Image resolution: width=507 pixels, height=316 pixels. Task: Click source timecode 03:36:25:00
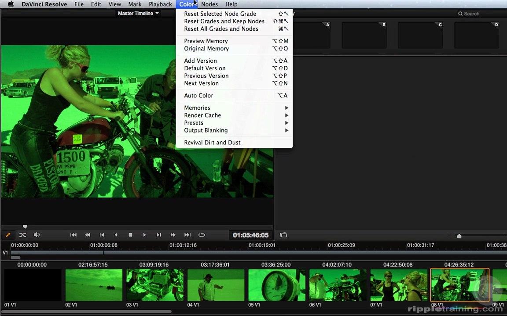pyautogui.click(x=276, y=265)
